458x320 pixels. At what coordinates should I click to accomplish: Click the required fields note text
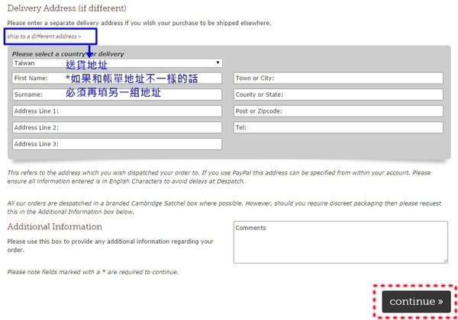coord(92,272)
